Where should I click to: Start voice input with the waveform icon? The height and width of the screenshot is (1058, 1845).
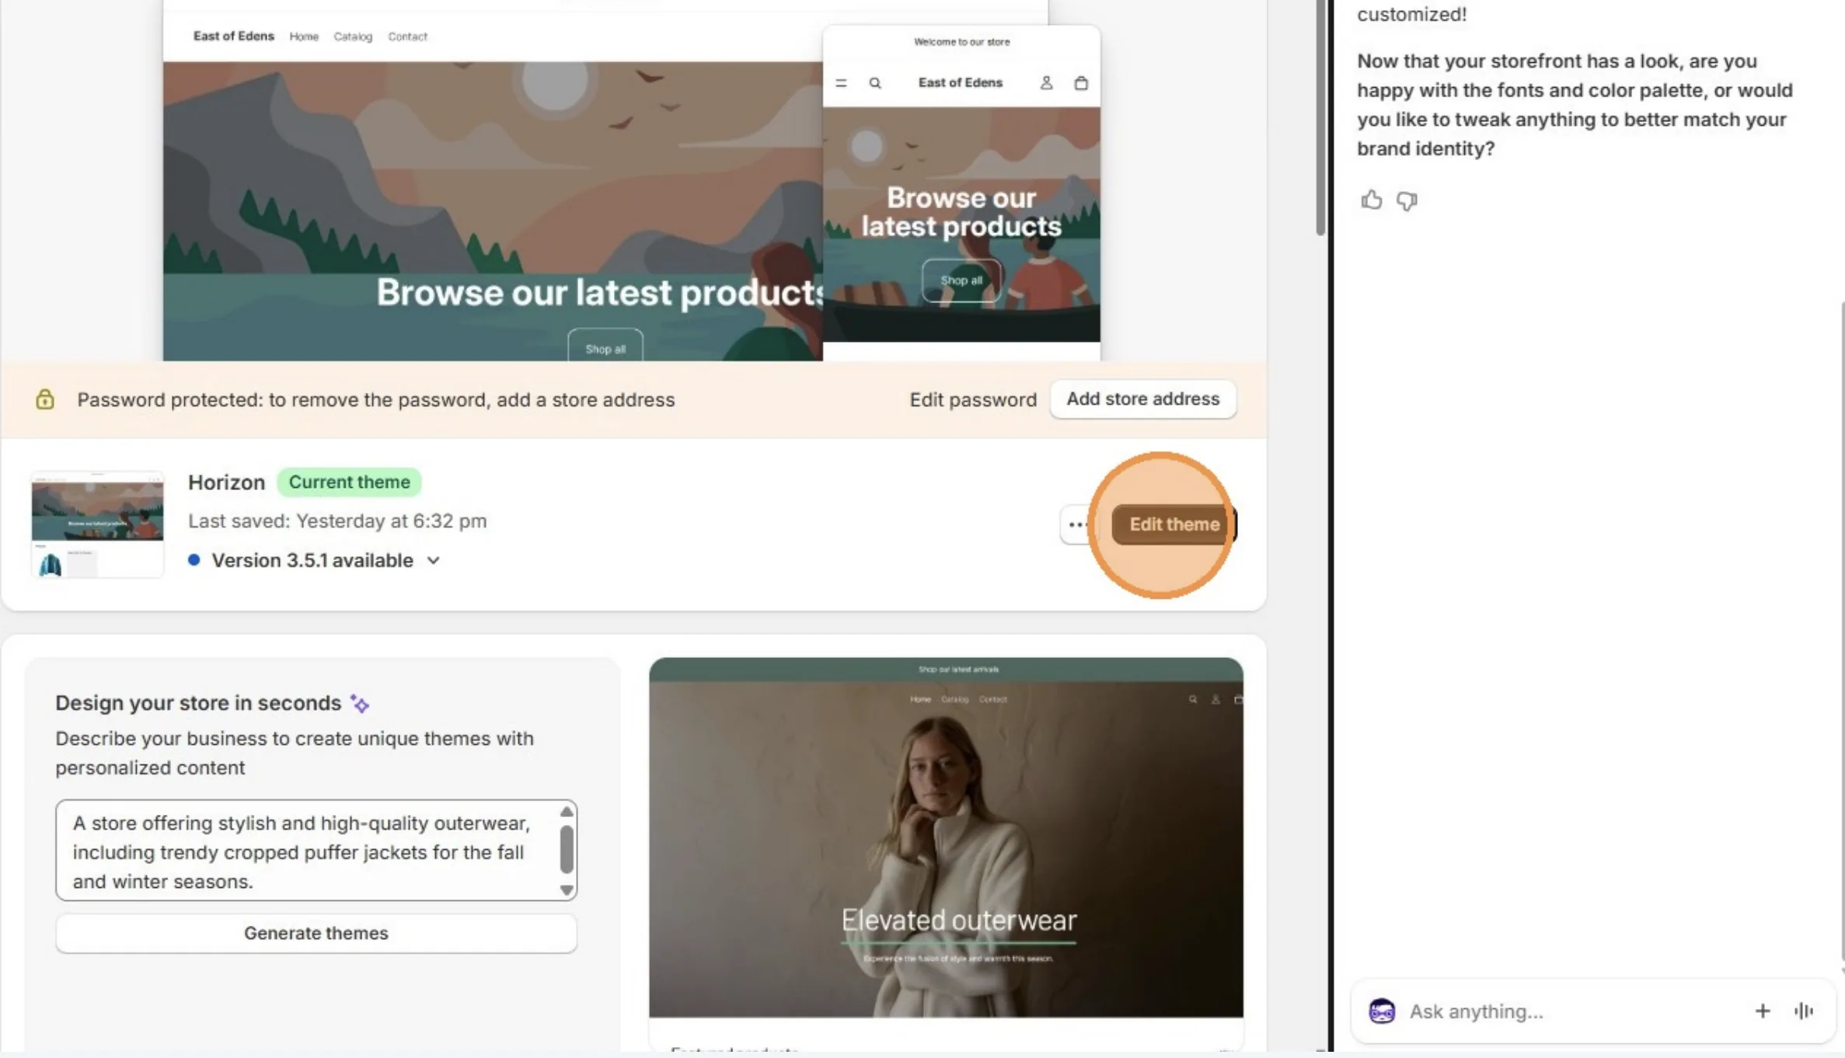click(x=1804, y=1011)
